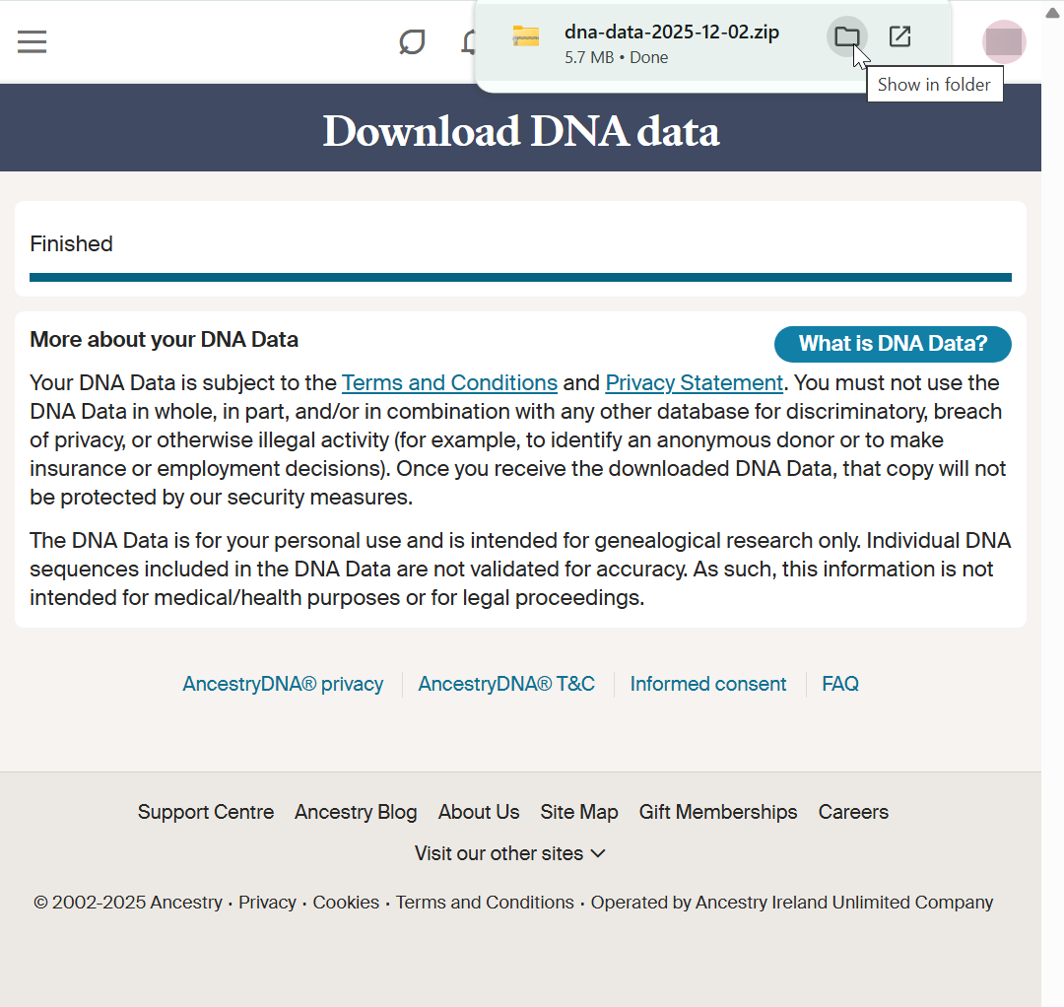The width and height of the screenshot is (1064, 1007).
Task: Open the hamburger navigation menu
Action: (x=32, y=41)
